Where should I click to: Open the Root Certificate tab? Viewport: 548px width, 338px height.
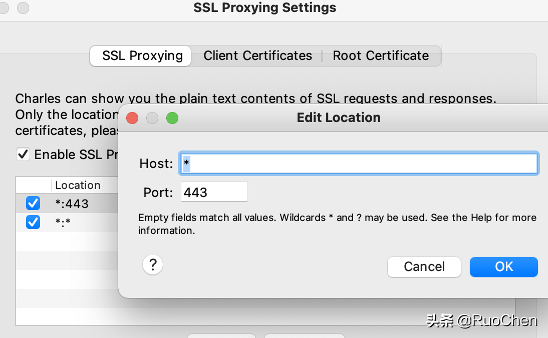(x=381, y=56)
